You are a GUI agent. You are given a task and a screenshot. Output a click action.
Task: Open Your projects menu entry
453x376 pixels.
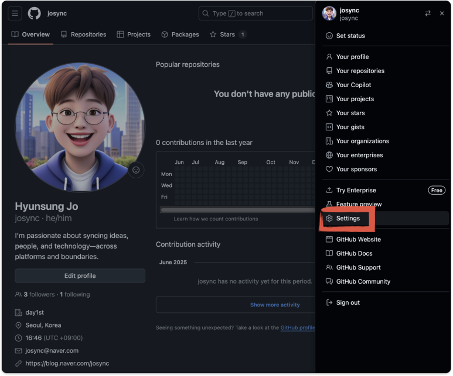pyautogui.click(x=386, y=99)
